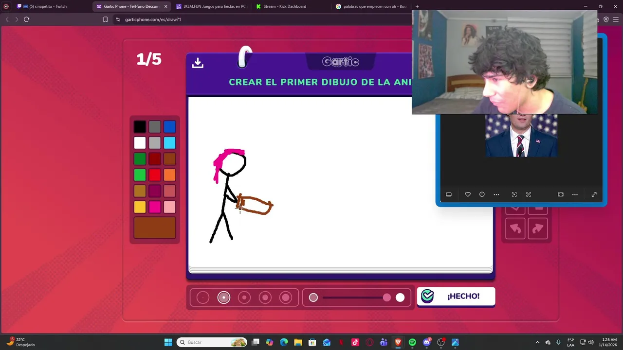The height and width of the screenshot is (350, 623).
Task: Pick the bright red color swatch
Action: (x=155, y=175)
